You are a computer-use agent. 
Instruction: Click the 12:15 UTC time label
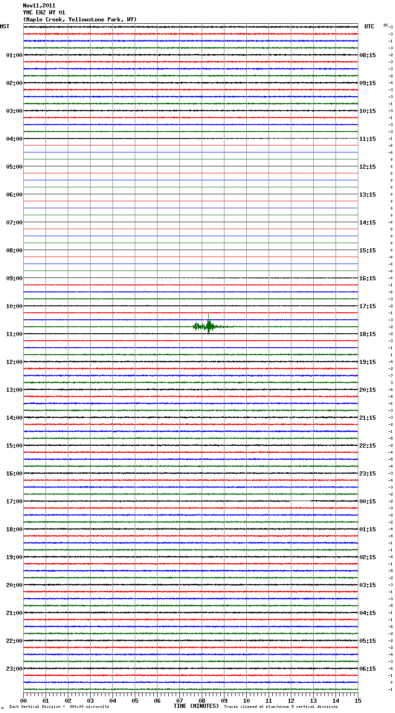point(368,167)
